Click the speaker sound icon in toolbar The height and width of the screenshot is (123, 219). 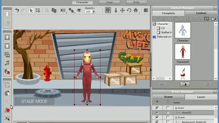(x=146, y=10)
